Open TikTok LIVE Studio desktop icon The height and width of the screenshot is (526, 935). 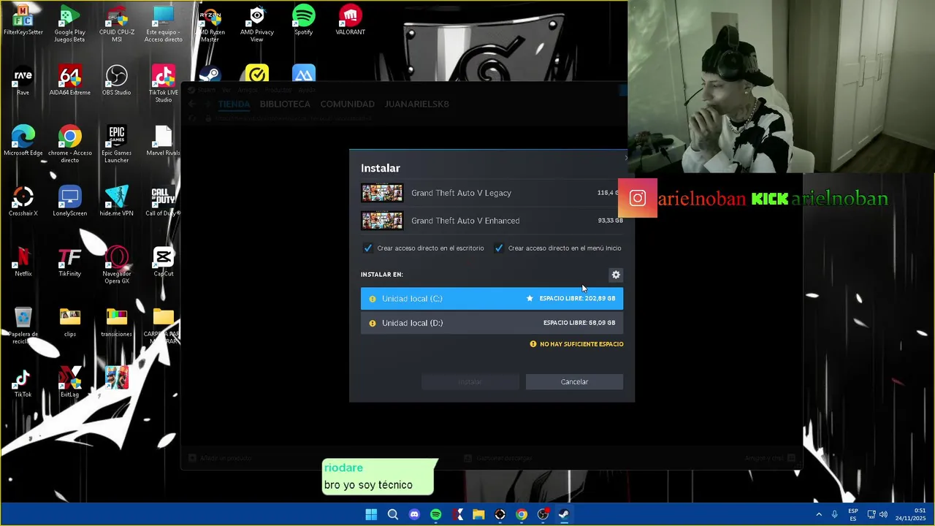click(164, 84)
